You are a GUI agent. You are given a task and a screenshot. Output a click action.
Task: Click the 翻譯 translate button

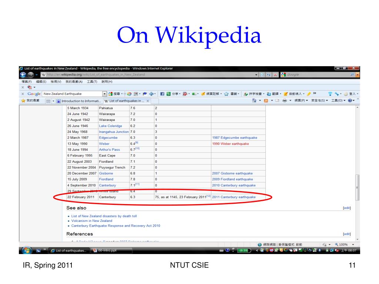tap(274, 94)
